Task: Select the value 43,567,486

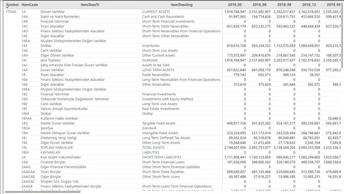Action: click(x=237, y=176)
